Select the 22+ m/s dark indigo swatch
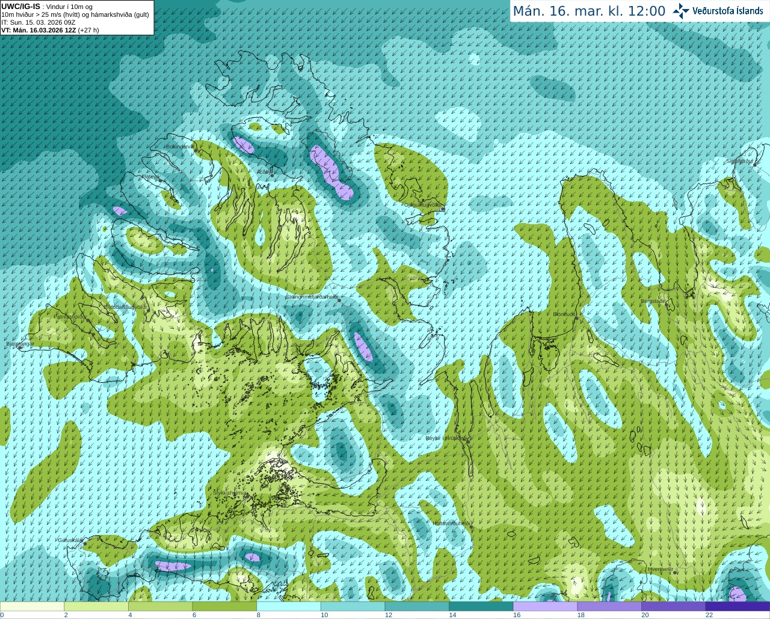 coord(738,606)
